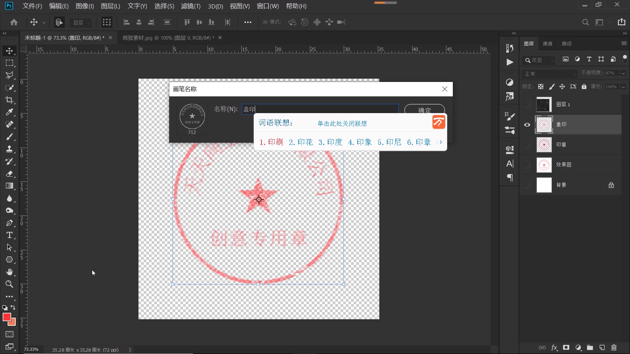Click the link layers icon
Viewport: 630px width, 354px height.
[x=543, y=348]
